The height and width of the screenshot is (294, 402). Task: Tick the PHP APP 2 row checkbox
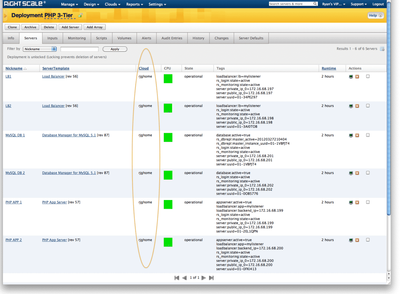368,240
